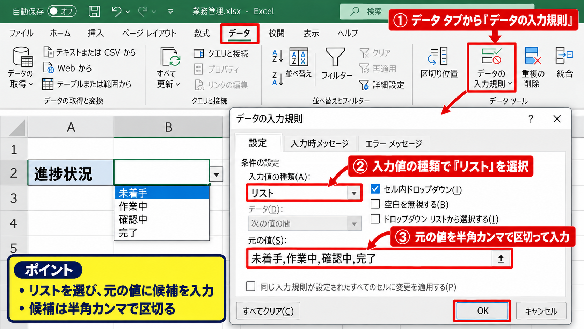The image size is (584, 329).
Task: Uncheck セル内ドロップダウン checkbox
Action: (x=375, y=189)
